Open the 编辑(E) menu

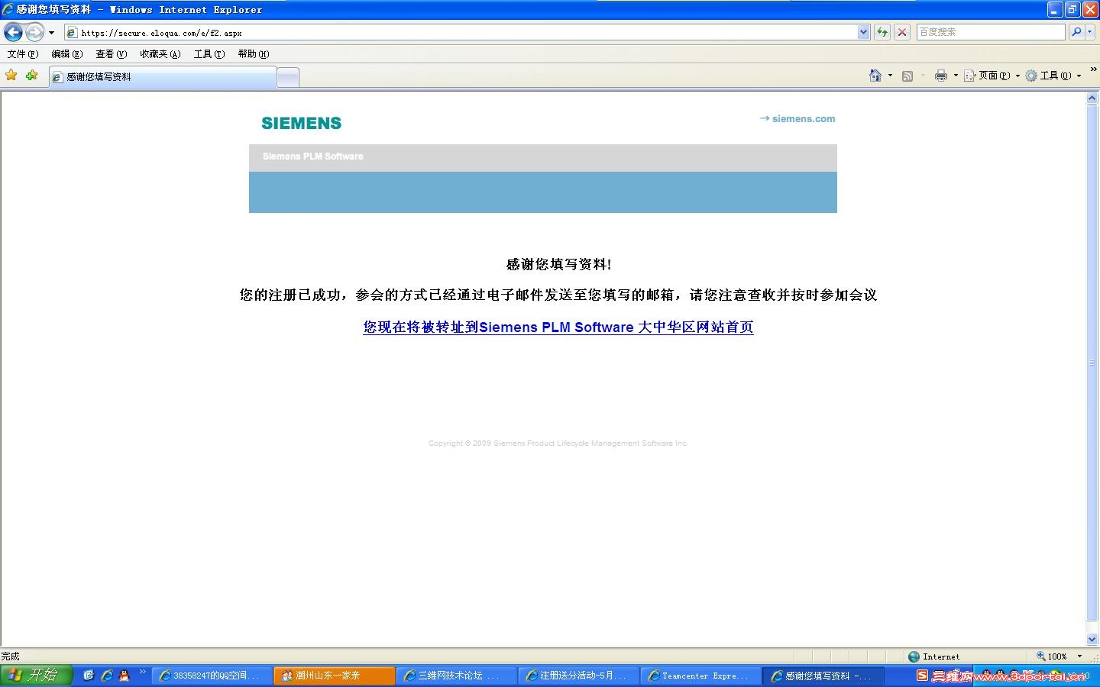pos(67,54)
